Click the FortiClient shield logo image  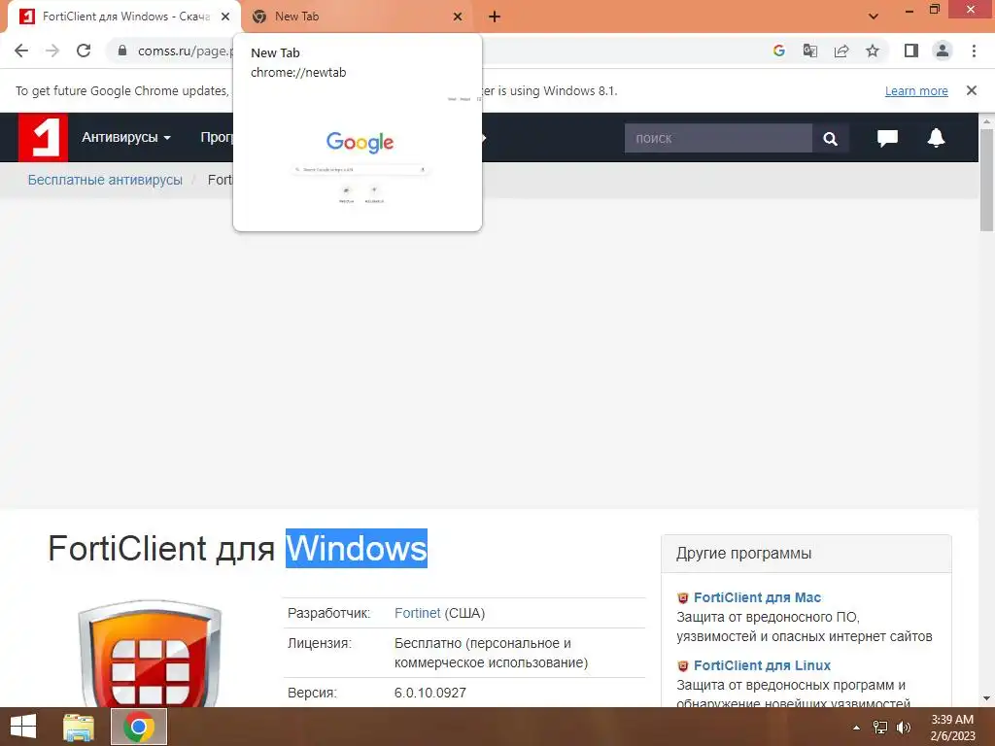(150, 654)
